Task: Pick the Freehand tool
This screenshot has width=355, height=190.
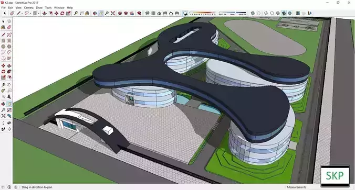Action: coord(9,35)
